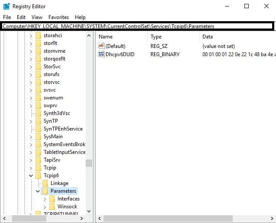Click the values pane scroll left arrow
The width and height of the screenshot is (276, 223).
pyautogui.click(x=99, y=218)
